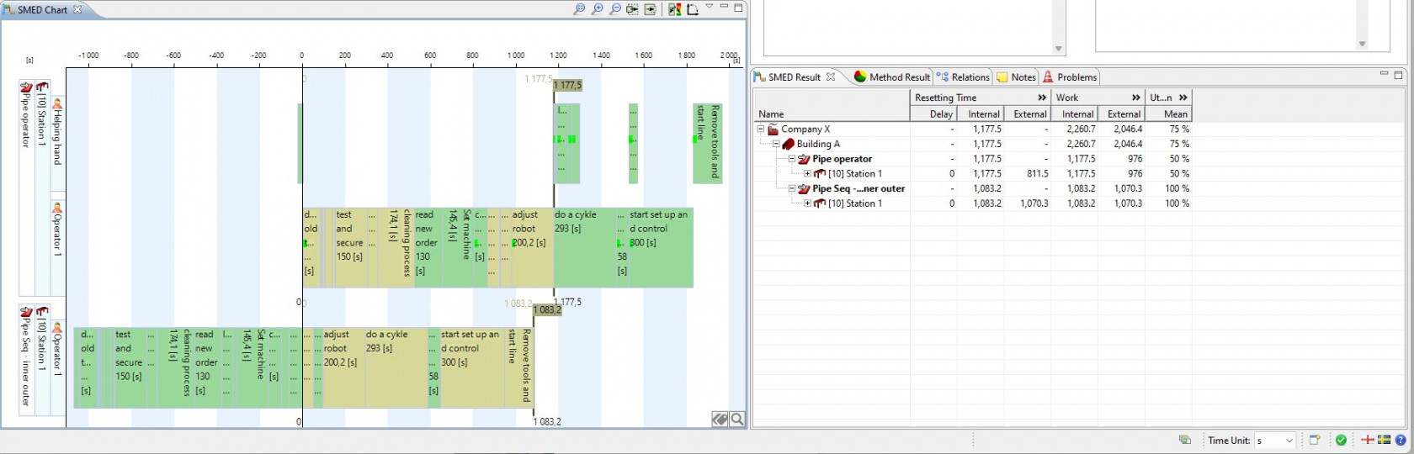The height and width of the screenshot is (454, 1414).
Task: Click the zoom-to-fit magnifier icon
Action: click(579, 9)
